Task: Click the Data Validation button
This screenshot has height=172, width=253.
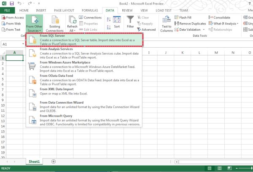Action: pyautogui.click(x=188, y=30)
